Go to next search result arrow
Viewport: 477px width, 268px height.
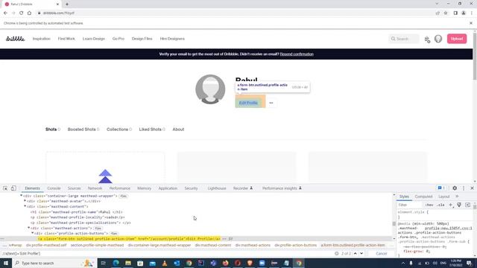click(x=361, y=253)
